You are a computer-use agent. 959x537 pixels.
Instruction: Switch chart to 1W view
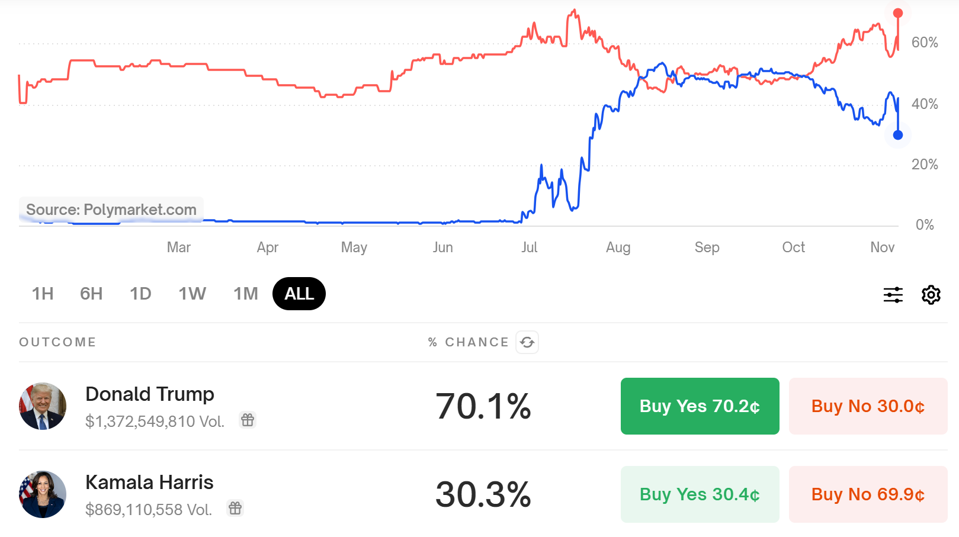coord(191,293)
